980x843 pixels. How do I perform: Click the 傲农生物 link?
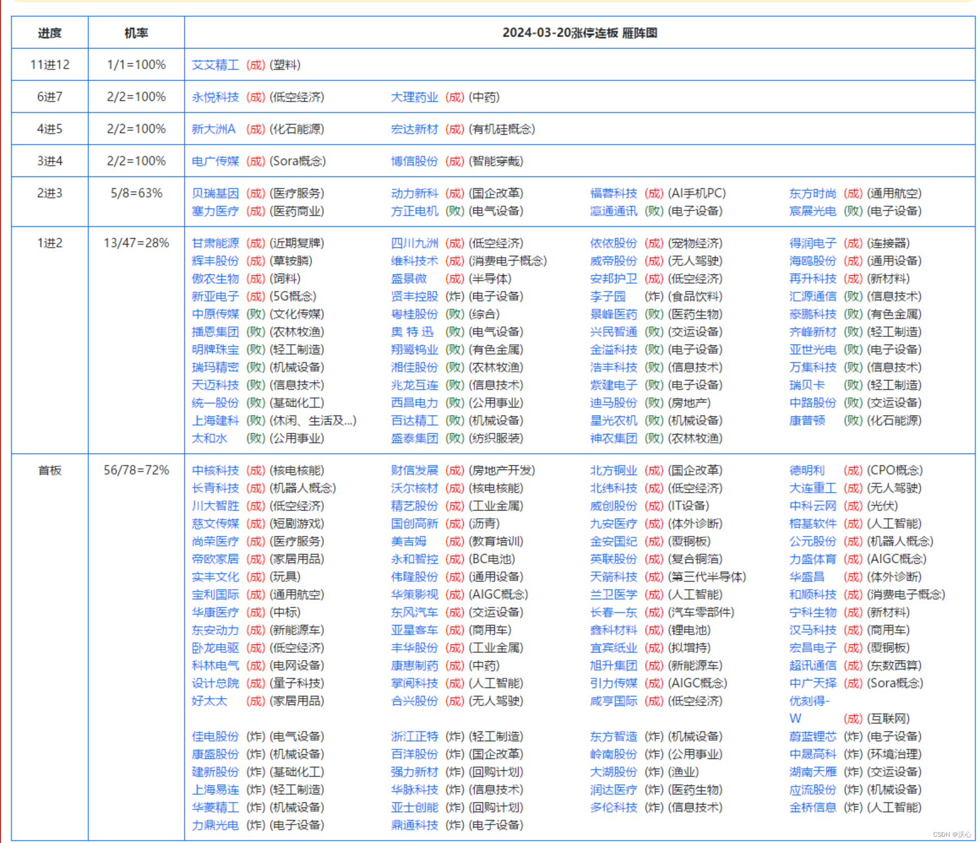[x=215, y=278]
